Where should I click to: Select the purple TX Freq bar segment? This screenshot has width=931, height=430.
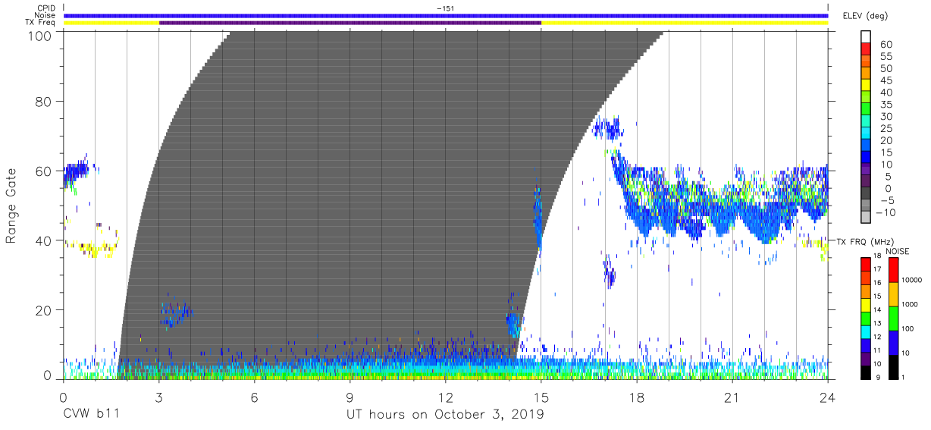point(350,23)
